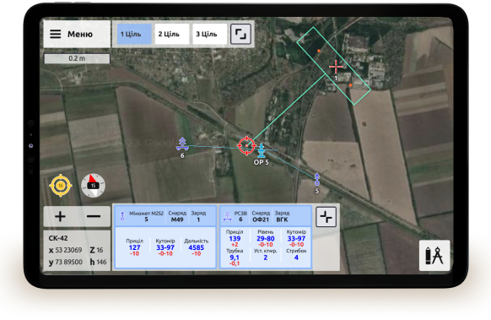
Task: Click the mortar icon in Міномет panel
Action: click(122, 216)
